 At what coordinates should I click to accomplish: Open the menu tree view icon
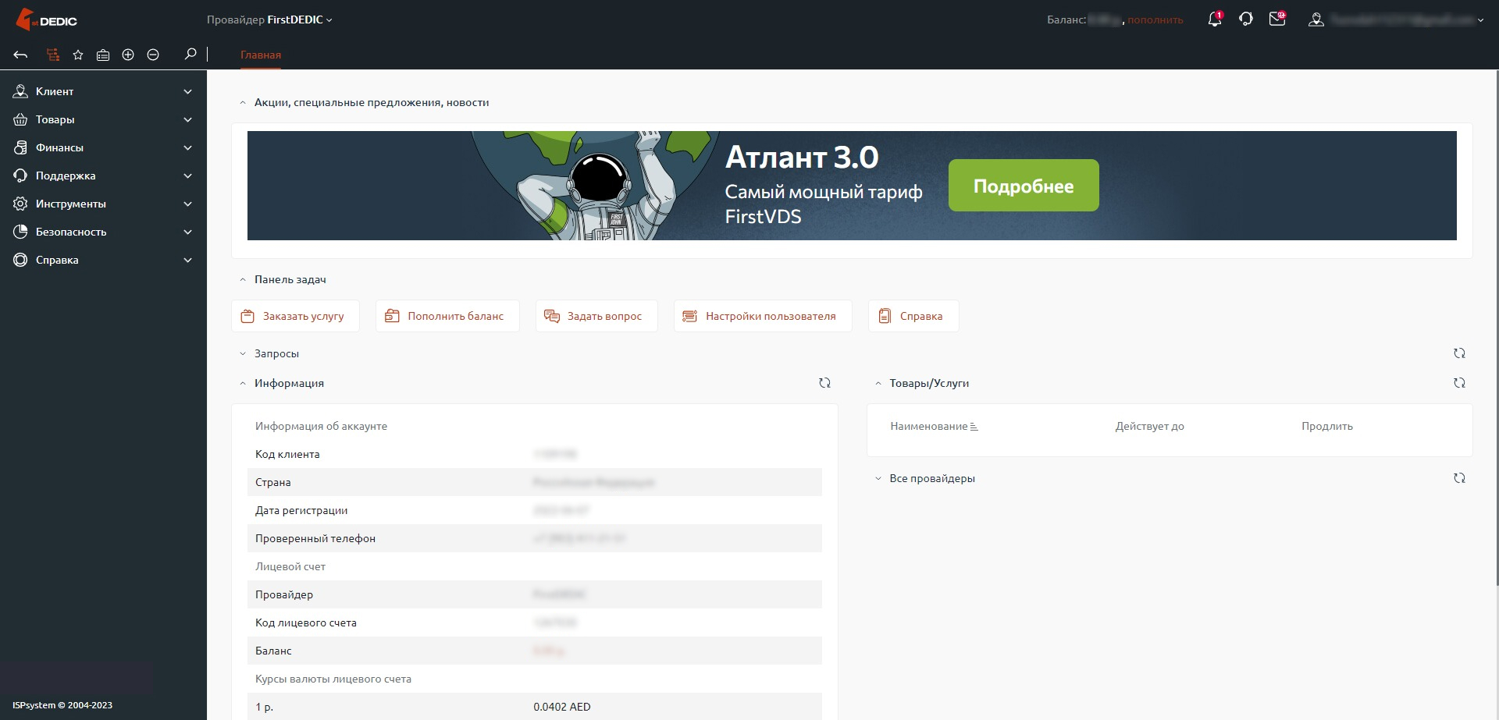(x=53, y=55)
